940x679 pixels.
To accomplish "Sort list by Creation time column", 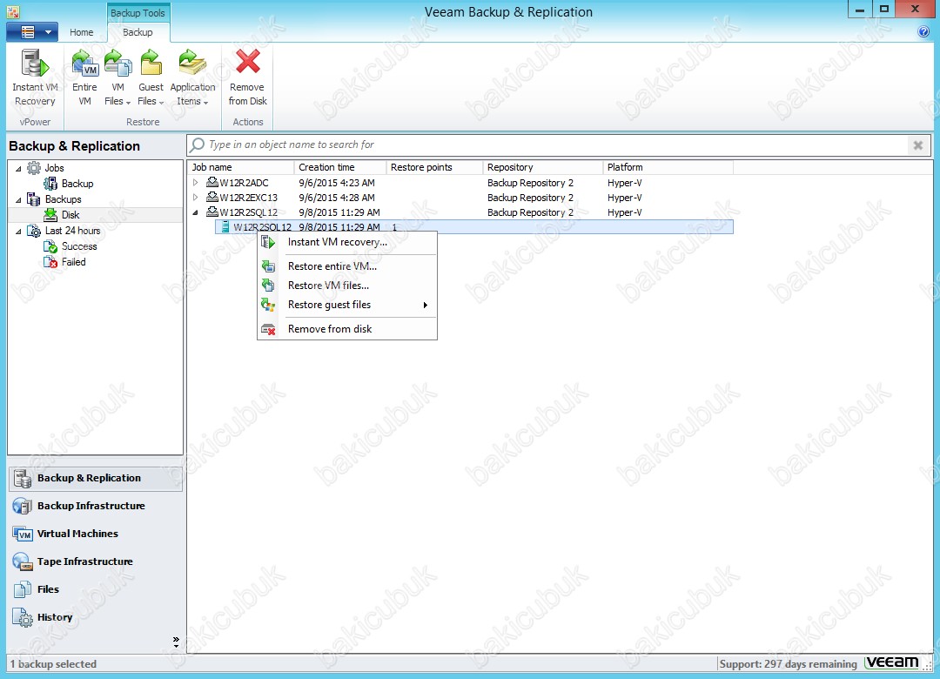I will tap(340, 167).
